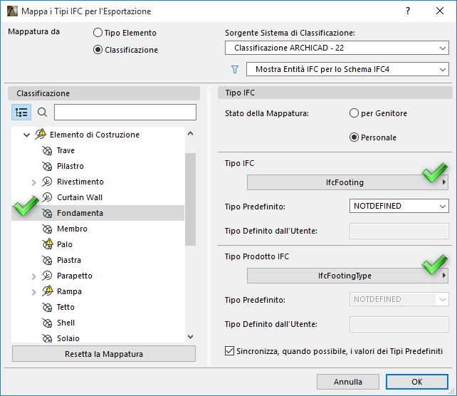Toggle Sincronizza Tipi Predefiniti checkbox
The width and height of the screenshot is (457, 396).
229,351
